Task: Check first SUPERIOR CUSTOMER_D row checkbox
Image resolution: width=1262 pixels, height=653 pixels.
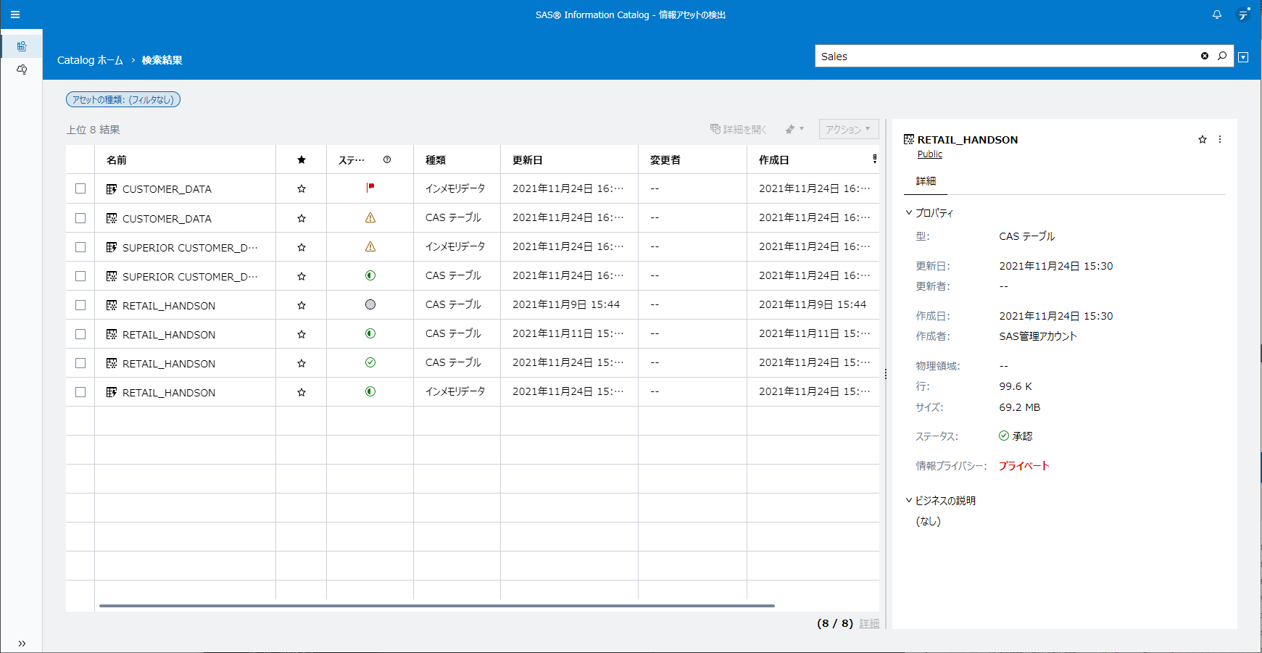Action: point(80,247)
